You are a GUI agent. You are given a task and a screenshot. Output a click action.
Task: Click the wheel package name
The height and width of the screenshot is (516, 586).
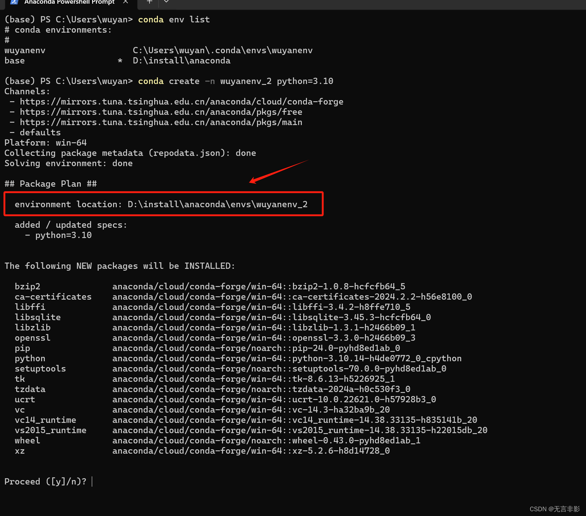click(28, 440)
